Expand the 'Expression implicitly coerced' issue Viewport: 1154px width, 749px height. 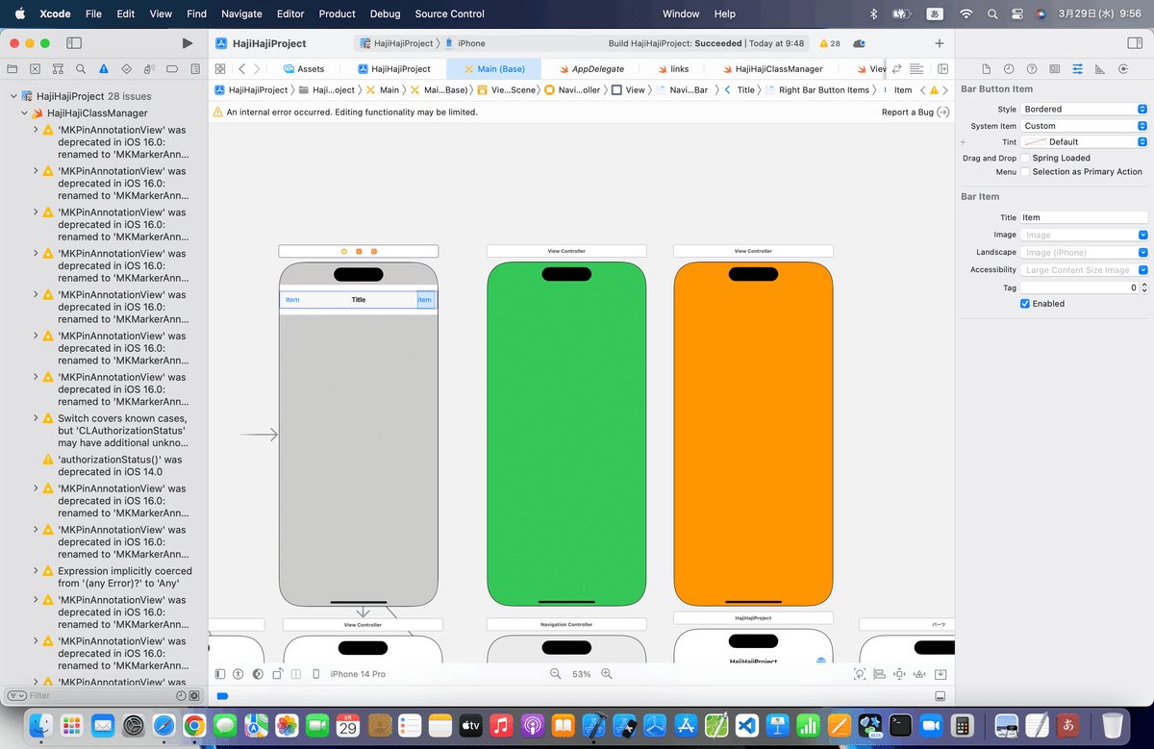pos(36,571)
